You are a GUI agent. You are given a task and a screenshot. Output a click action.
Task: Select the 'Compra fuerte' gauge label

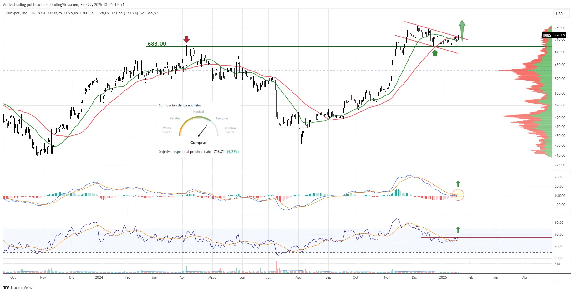[x=230, y=130]
